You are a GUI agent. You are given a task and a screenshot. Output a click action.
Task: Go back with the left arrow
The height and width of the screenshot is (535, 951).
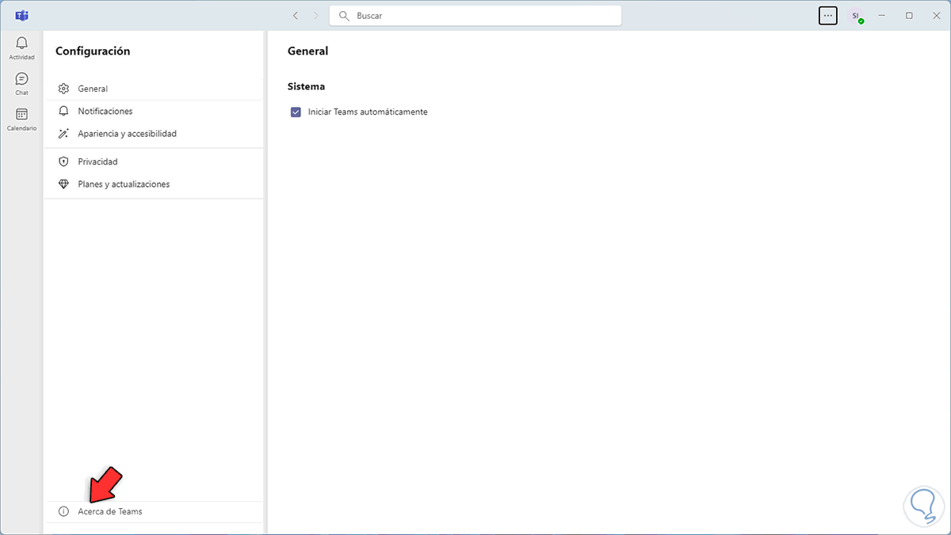pos(296,16)
